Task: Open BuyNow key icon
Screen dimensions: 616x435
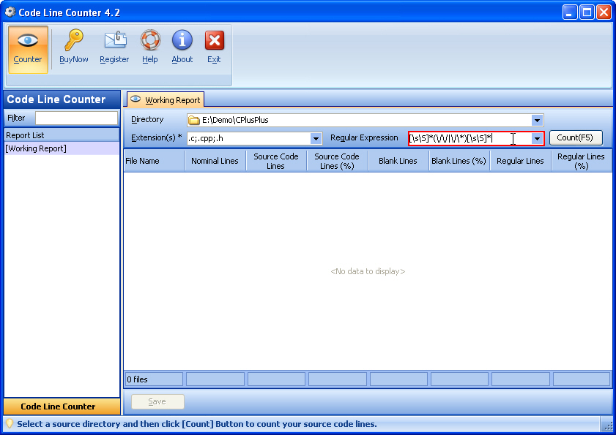Action: [73, 40]
